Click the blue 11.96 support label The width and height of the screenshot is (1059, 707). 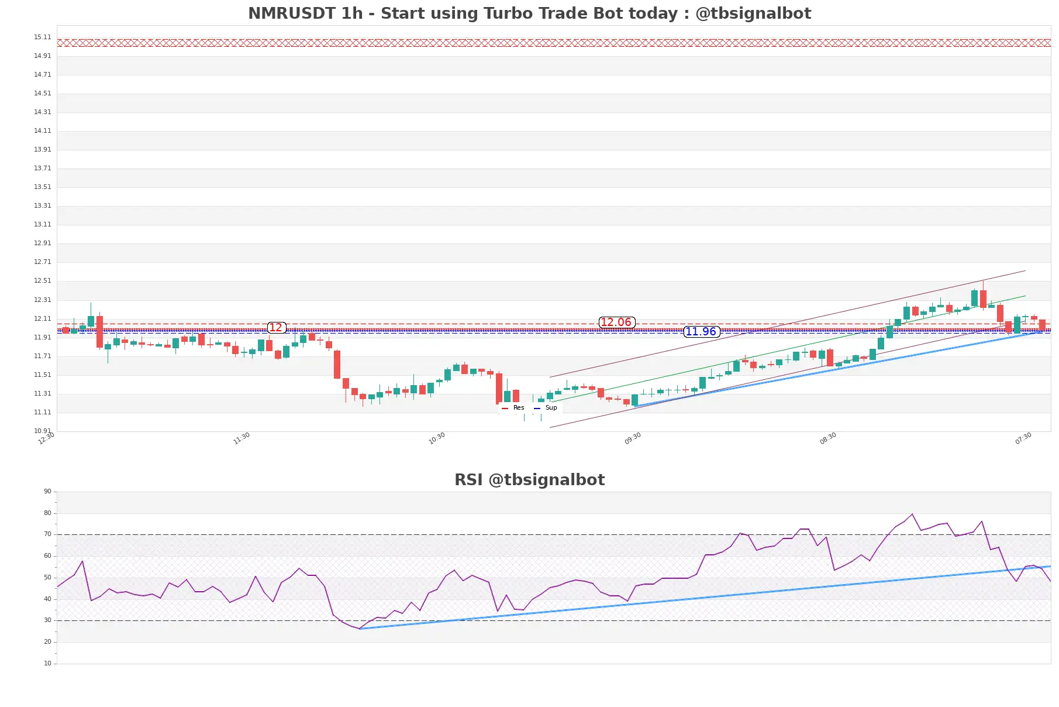pos(701,332)
